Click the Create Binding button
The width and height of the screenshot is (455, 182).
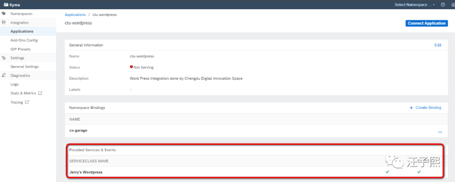[425, 108]
